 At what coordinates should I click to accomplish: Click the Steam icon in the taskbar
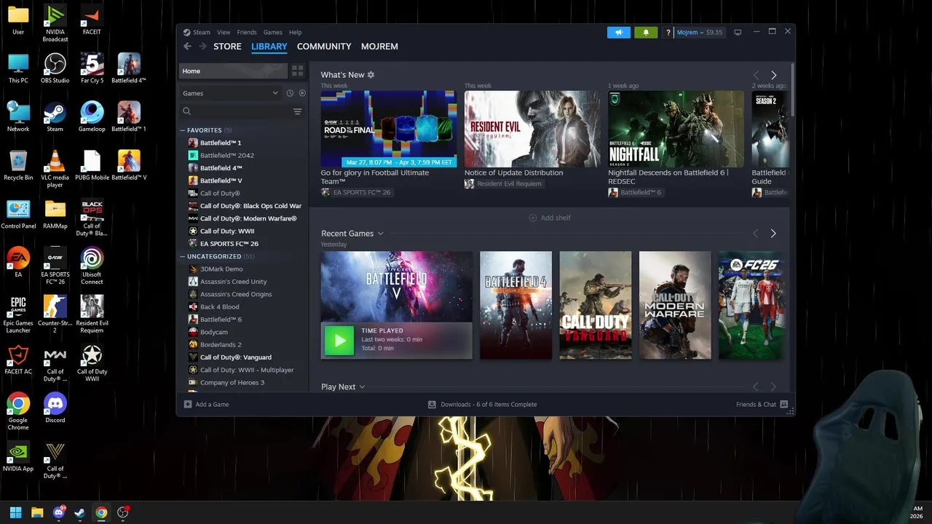[79, 512]
